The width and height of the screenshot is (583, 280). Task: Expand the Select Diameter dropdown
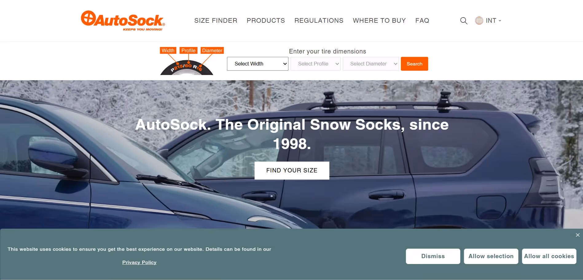(371, 64)
